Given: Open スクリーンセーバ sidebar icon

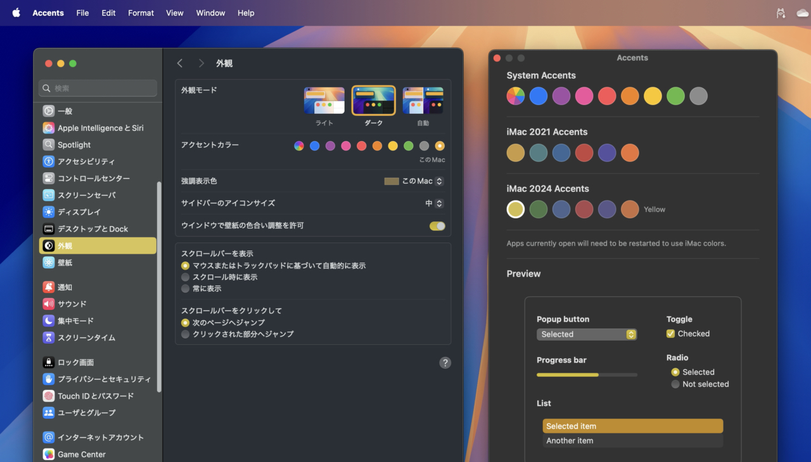Looking at the screenshot, I should pos(49,195).
